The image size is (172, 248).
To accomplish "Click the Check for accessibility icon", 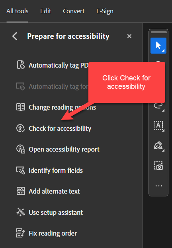I will tap(21, 128).
